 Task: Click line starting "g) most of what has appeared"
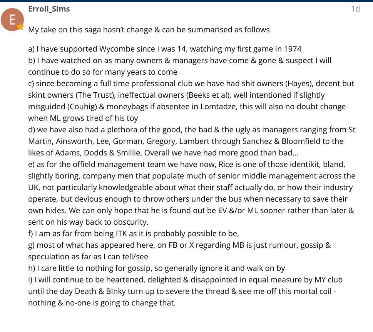pyautogui.click(x=179, y=245)
